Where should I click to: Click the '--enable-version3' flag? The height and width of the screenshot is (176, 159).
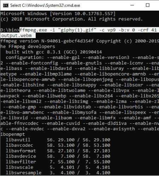pyautogui.click(x=106, y=57)
